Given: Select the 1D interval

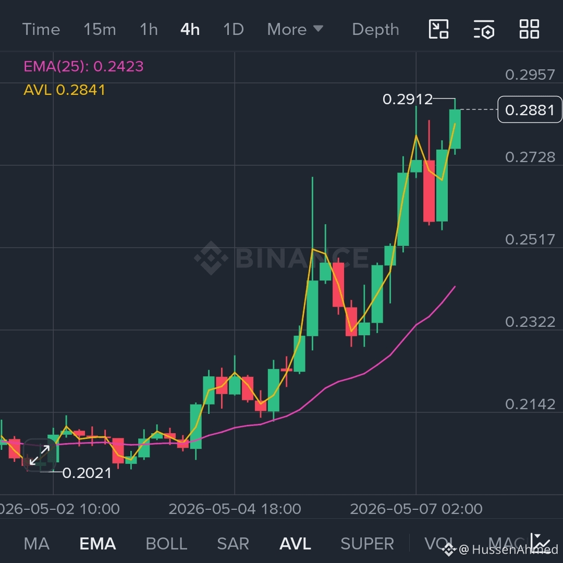Looking at the screenshot, I should [x=234, y=29].
